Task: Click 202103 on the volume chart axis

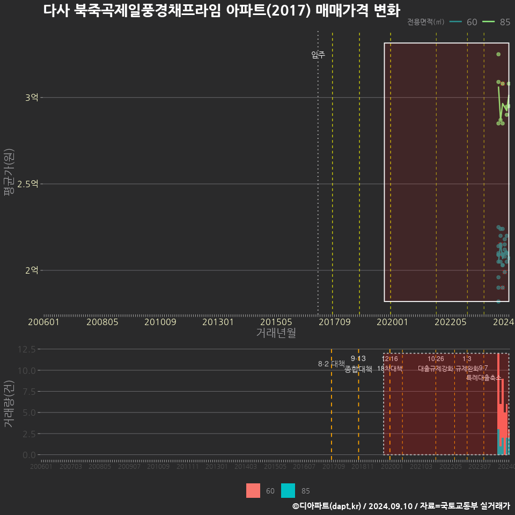Action: [x=421, y=466]
